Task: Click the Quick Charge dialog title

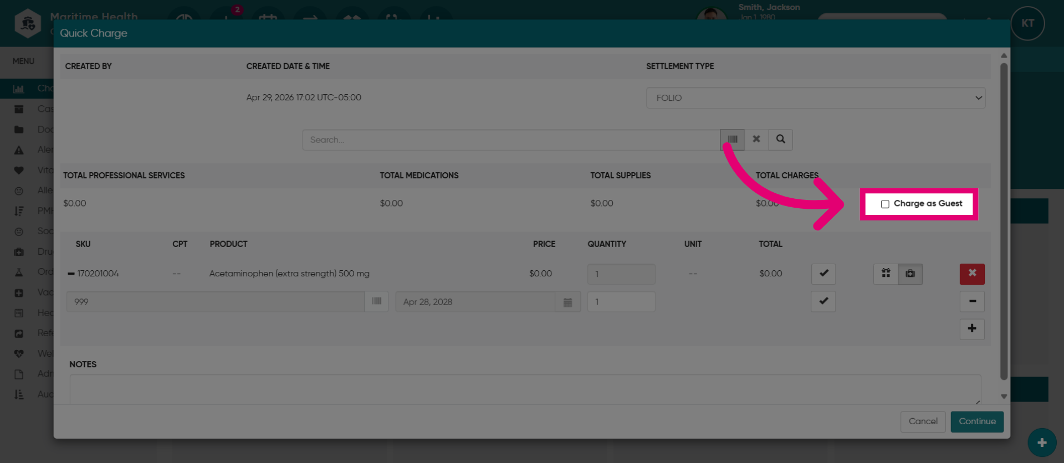Action: (x=94, y=33)
